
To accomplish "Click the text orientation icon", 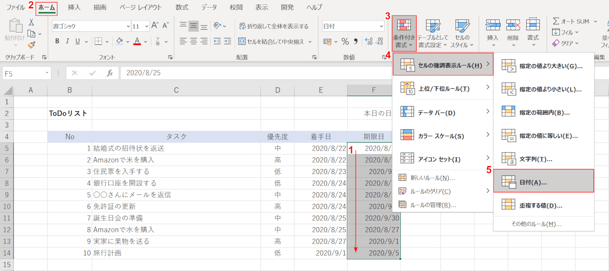I will tap(217, 26).
